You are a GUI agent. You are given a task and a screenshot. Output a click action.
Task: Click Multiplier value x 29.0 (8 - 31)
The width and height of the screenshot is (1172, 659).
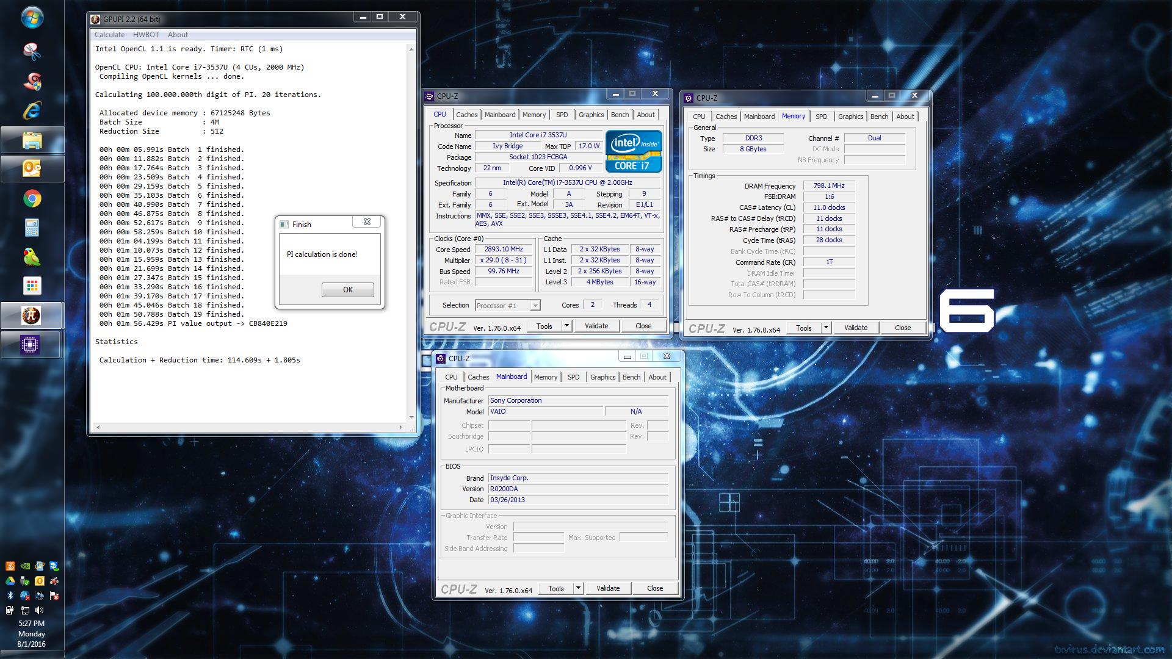[504, 261]
